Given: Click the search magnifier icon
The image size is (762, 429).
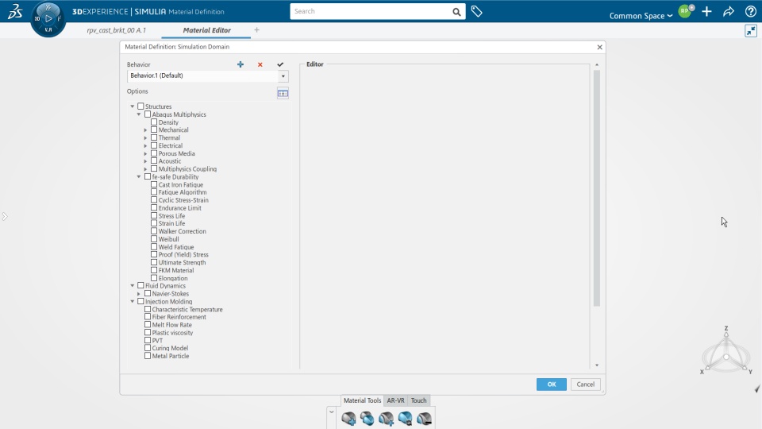Looking at the screenshot, I should [456, 12].
